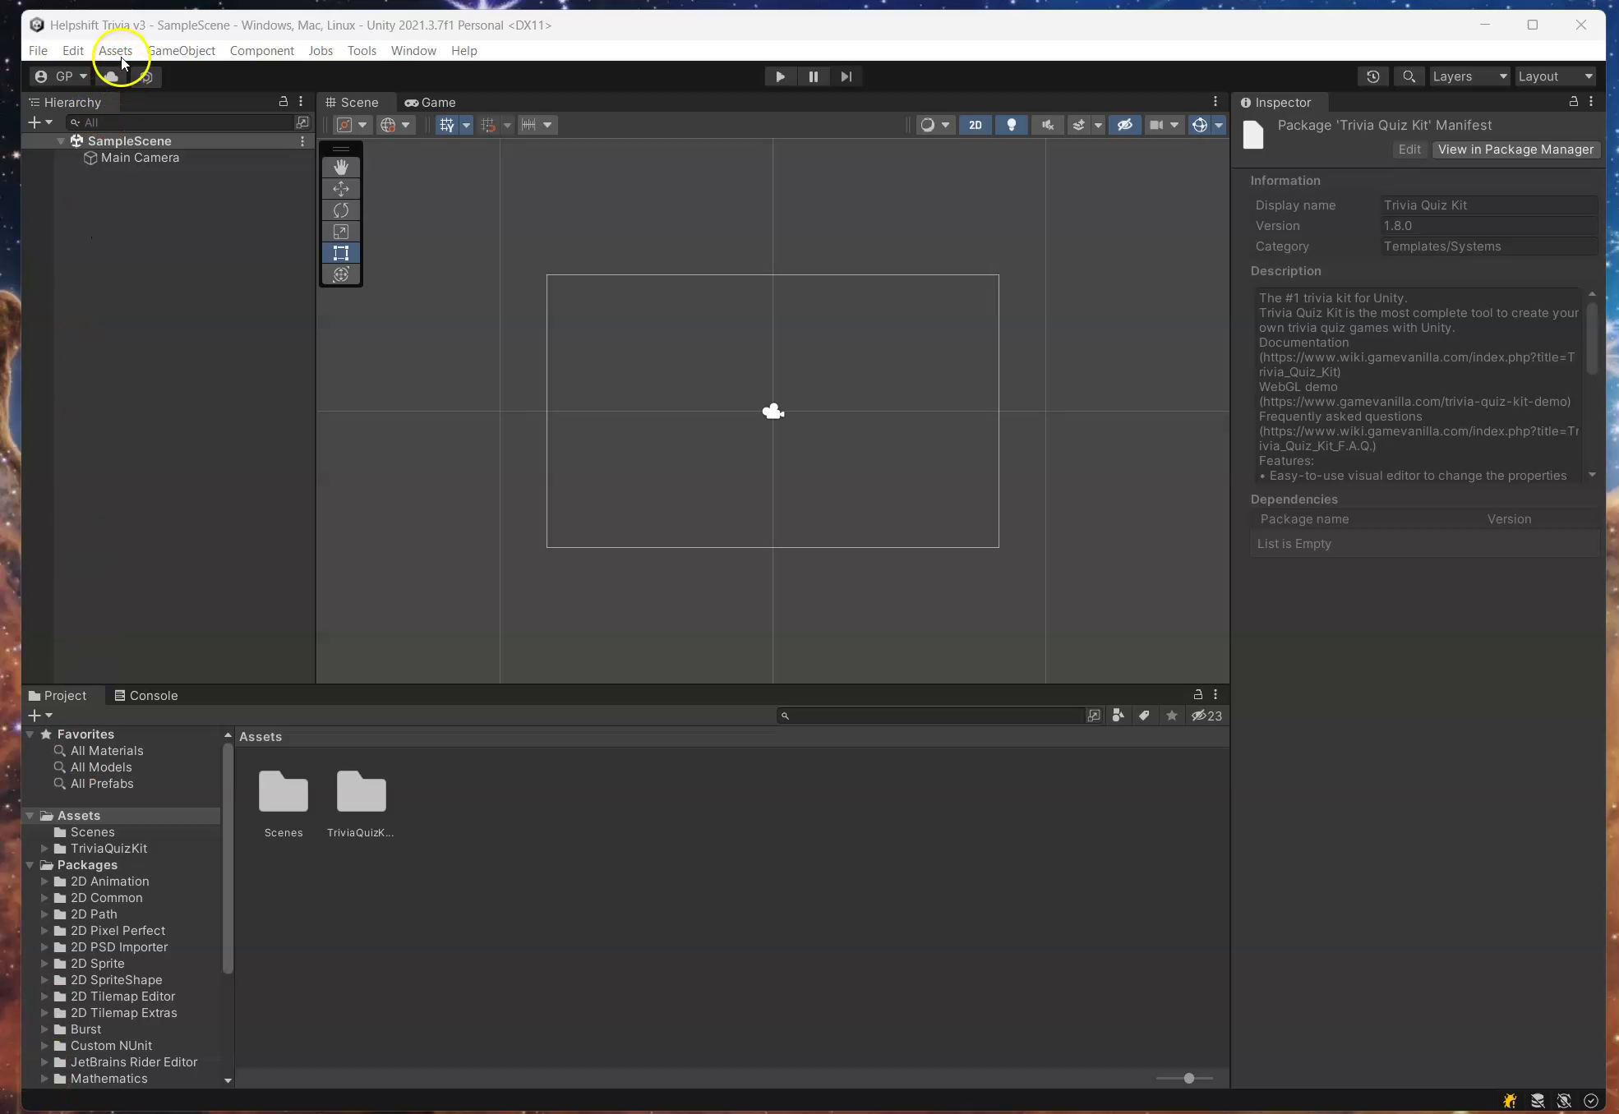Select the Rect transform tool
The width and height of the screenshot is (1619, 1114).
(341, 253)
